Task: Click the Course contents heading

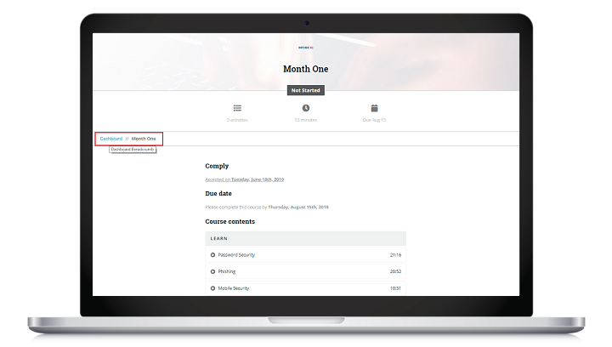Action: click(x=229, y=221)
